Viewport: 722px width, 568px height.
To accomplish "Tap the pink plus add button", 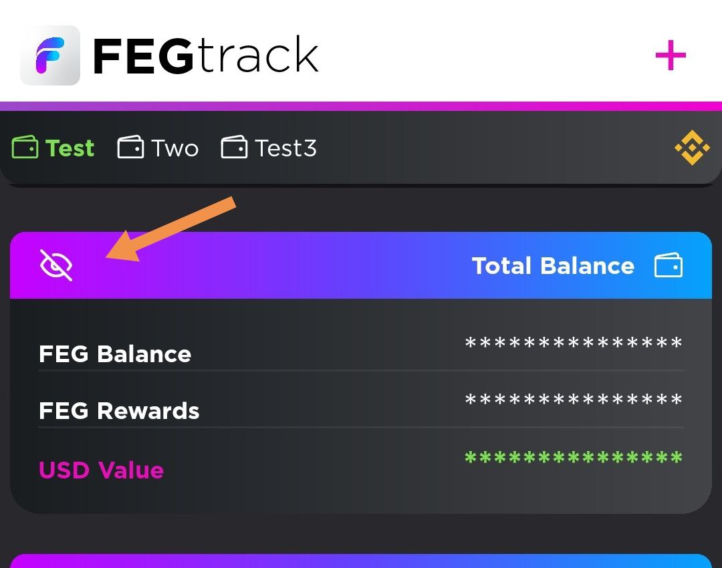I will click(671, 56).
